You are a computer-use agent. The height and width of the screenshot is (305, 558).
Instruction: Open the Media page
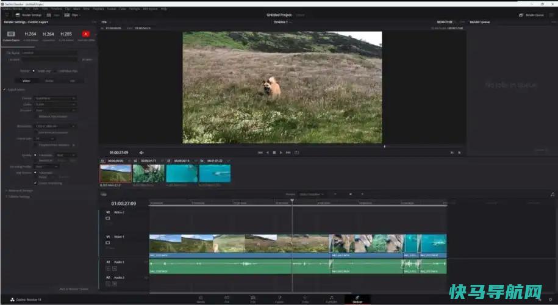coord(201,300)
